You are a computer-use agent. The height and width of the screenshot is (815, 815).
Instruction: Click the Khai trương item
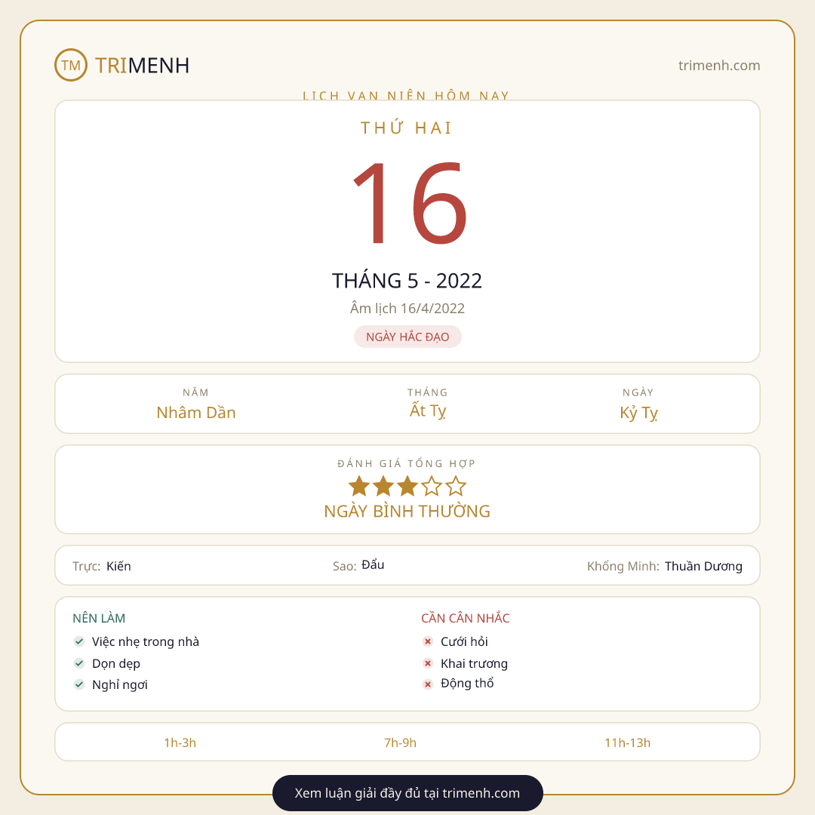(474, 664)
